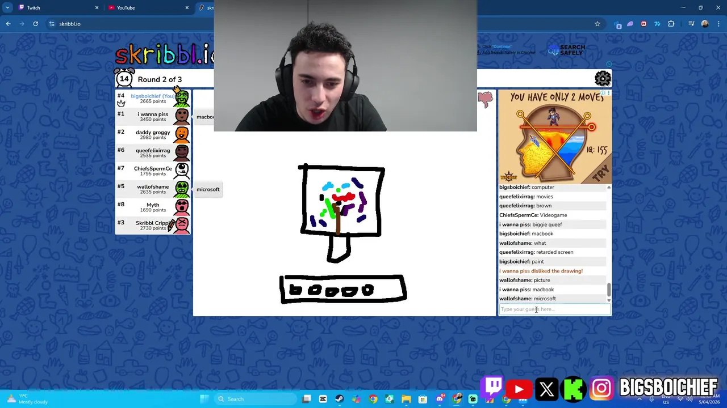727x408 pixels.
Task: Click the taskbar date and clock
Action: click(x=709, y=399)
